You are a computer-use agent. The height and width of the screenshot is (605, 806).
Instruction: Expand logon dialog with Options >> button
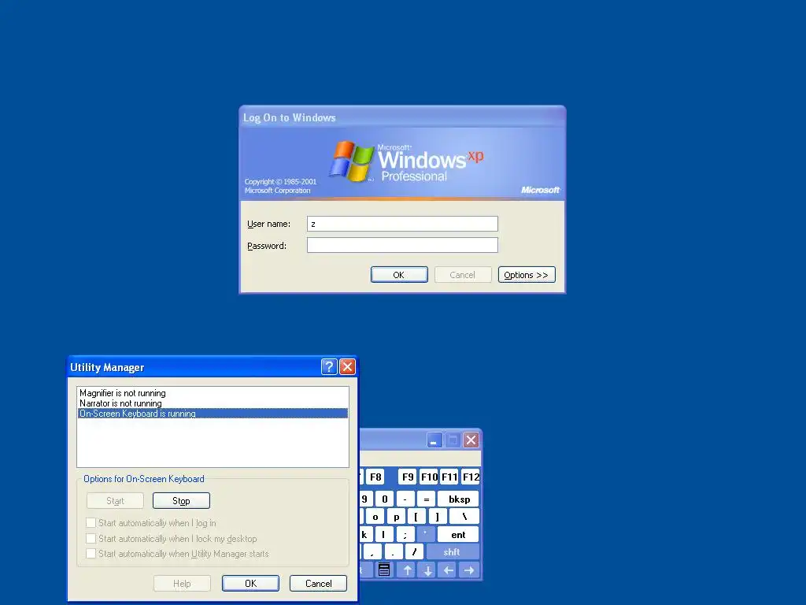tap(527, 275)
